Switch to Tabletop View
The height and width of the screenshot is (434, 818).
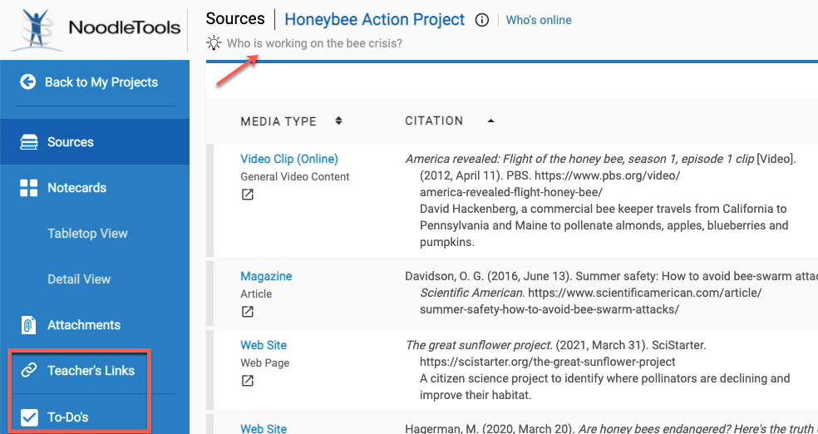(x=87, y=234)
